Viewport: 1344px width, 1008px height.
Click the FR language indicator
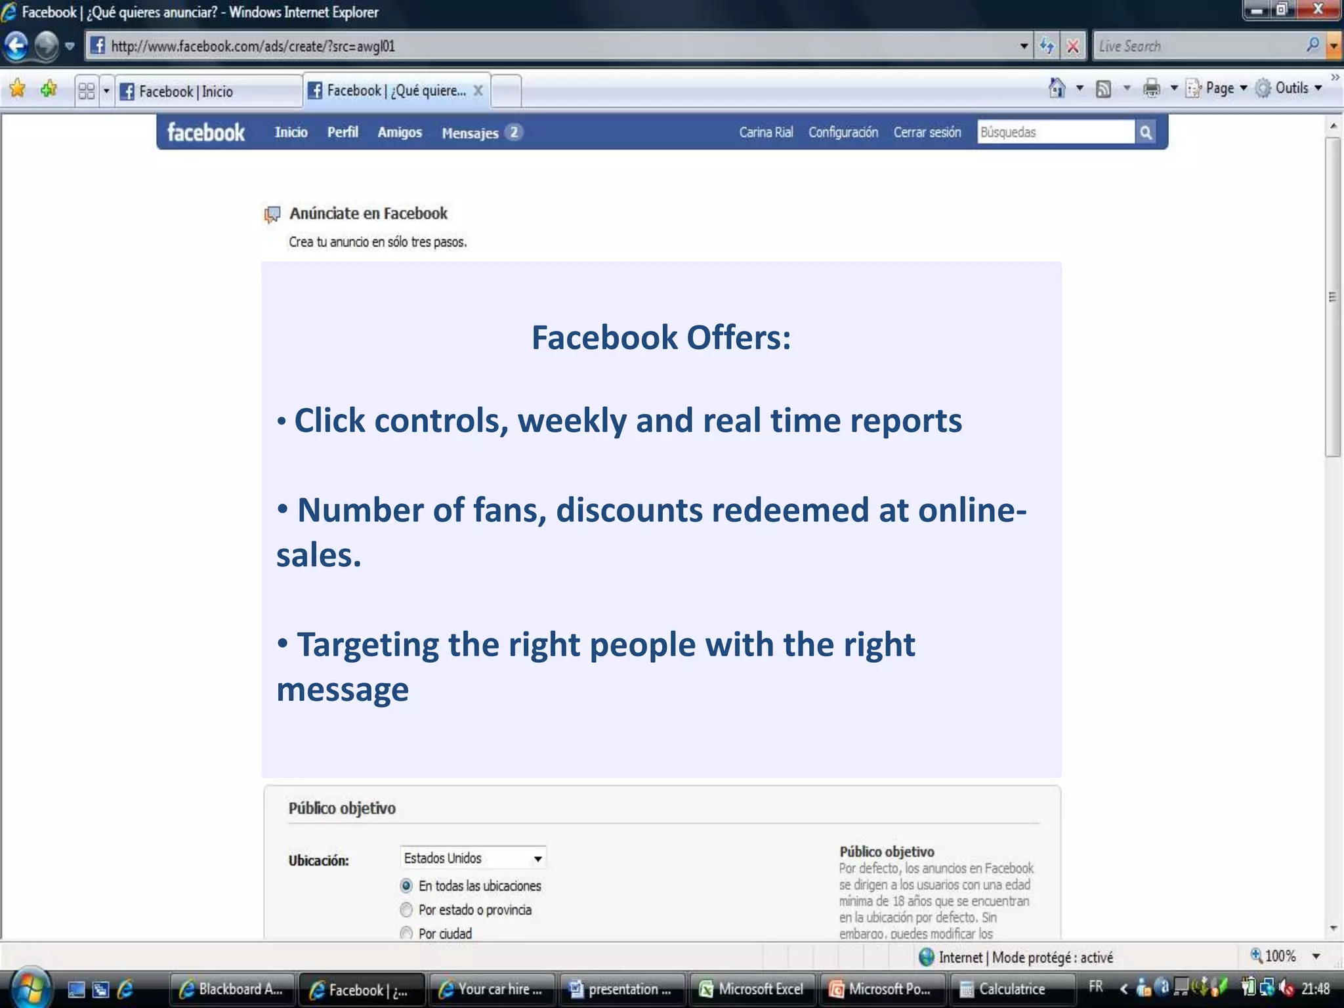coord(1096,986)
